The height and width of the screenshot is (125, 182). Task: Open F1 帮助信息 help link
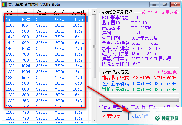(x=166, y=72)
